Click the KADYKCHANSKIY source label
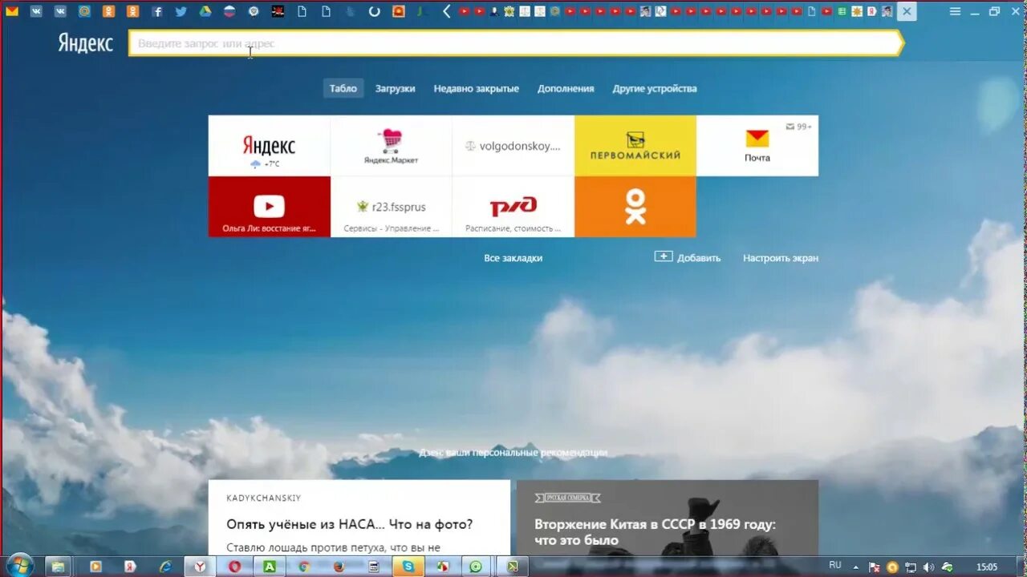 pyautogui.click(x=264, y=498)
